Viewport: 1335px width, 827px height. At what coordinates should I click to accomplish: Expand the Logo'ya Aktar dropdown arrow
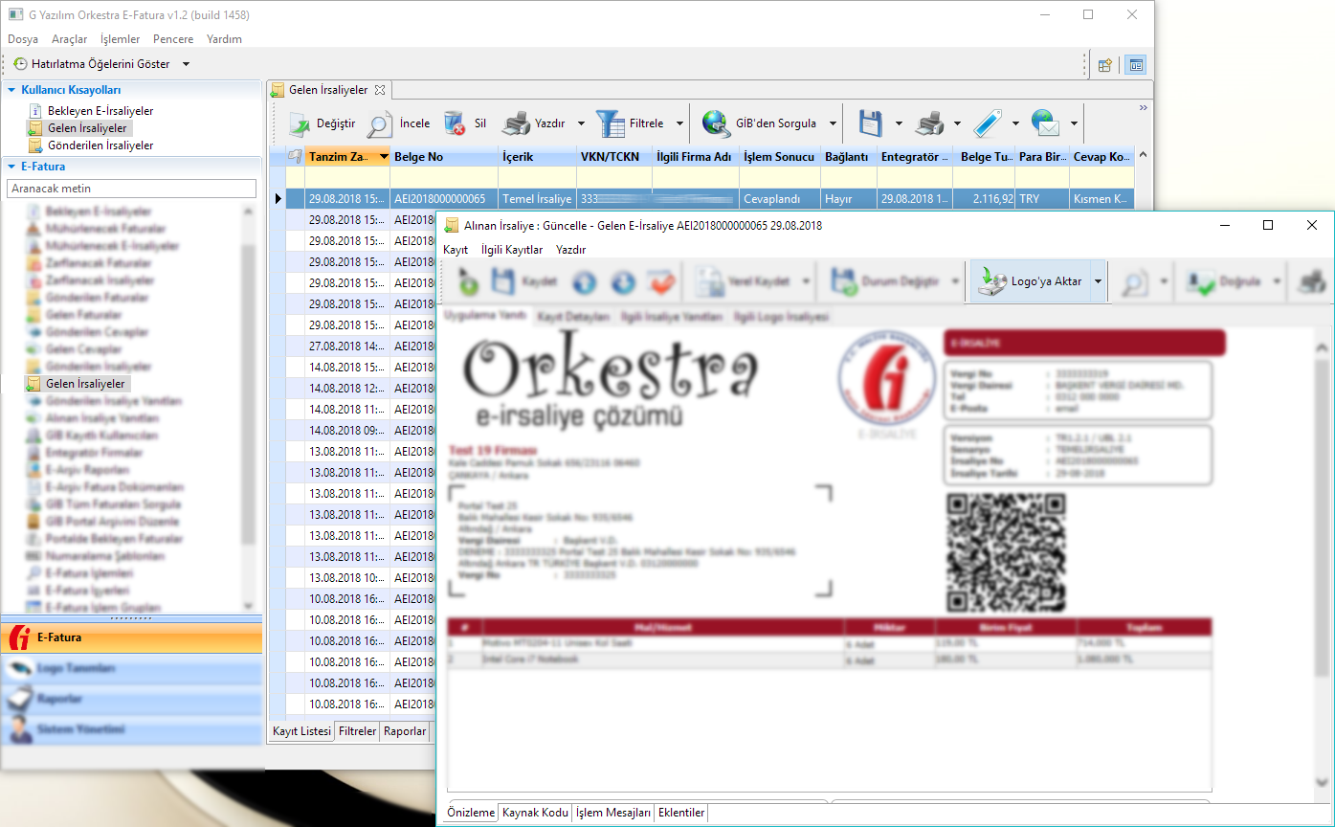click(1098, 281)
